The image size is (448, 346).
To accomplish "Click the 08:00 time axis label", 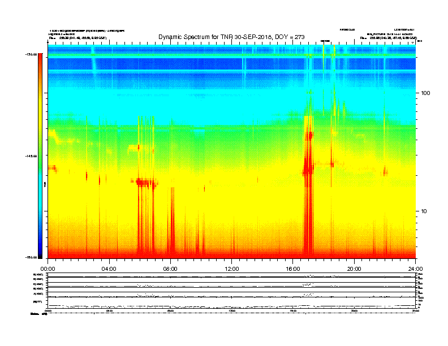I will [x=170, y=269].
